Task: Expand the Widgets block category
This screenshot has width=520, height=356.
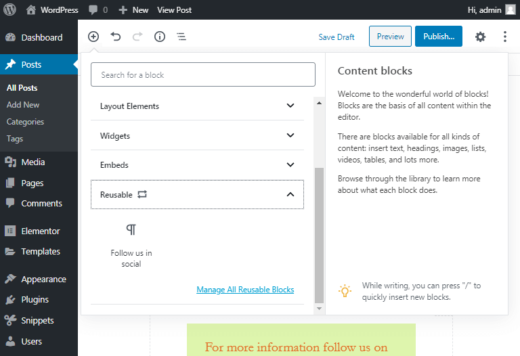Action: click(197, 135)
